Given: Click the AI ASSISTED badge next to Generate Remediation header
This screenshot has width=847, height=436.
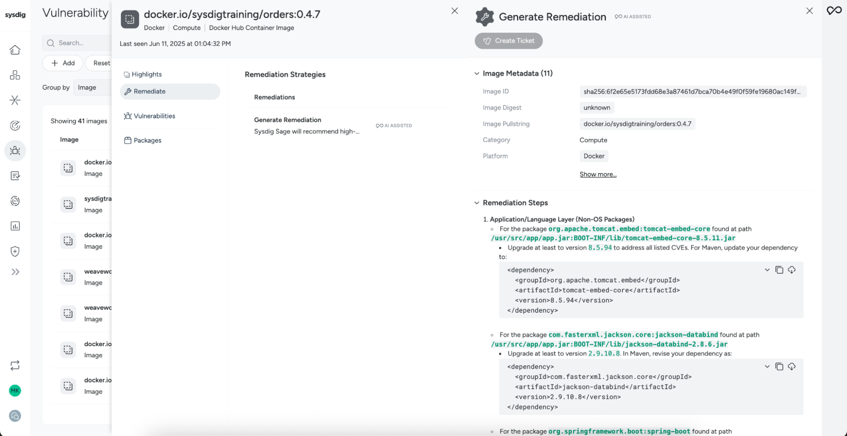Looking at the screenshot, I should click(x=633, y=17).
